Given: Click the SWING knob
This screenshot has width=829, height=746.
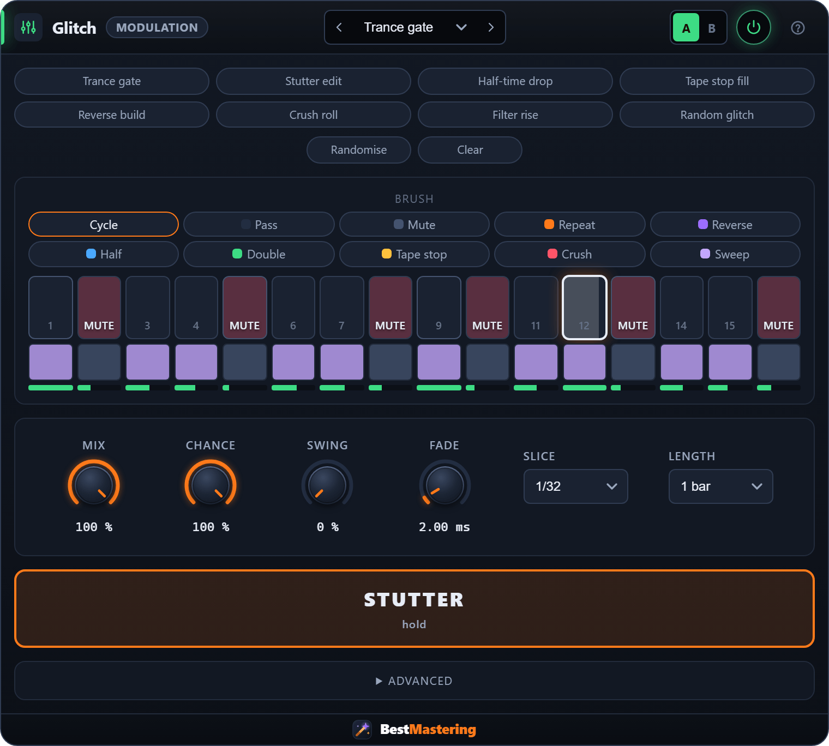Looking at the screenshot, I should [x=327, y=485].
